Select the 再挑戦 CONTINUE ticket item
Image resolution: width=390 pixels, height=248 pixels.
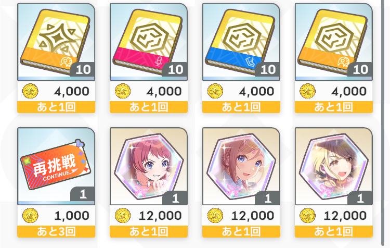coord(56,166)
